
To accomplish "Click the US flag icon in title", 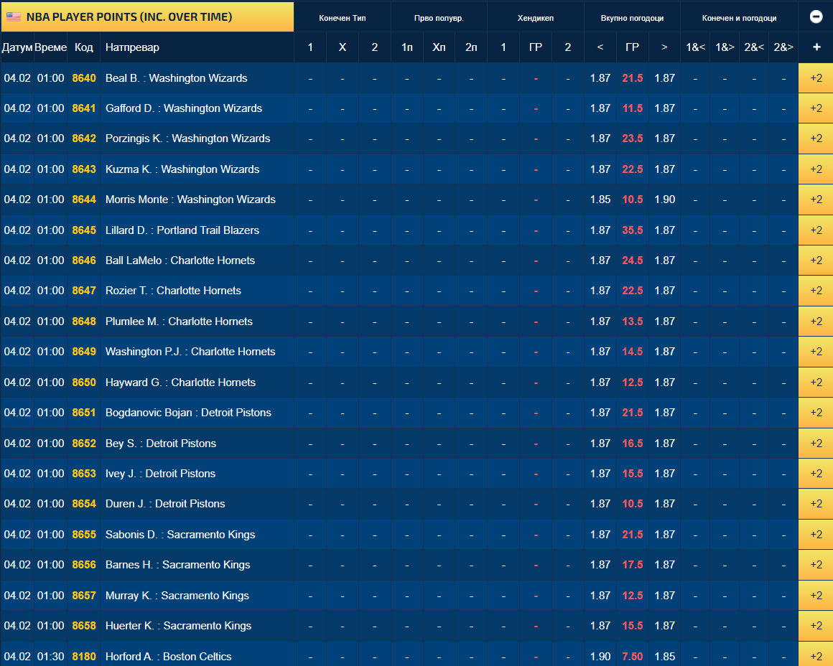I will pyautogui.click(x=13, y=17).
